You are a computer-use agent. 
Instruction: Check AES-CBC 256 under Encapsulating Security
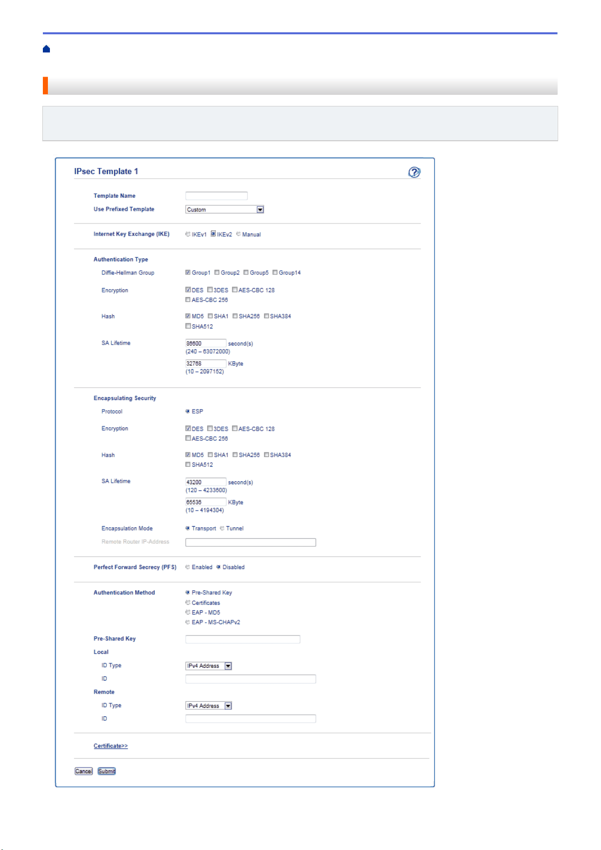pos(188,438)
